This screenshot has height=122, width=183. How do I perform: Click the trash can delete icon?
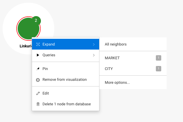38,104
